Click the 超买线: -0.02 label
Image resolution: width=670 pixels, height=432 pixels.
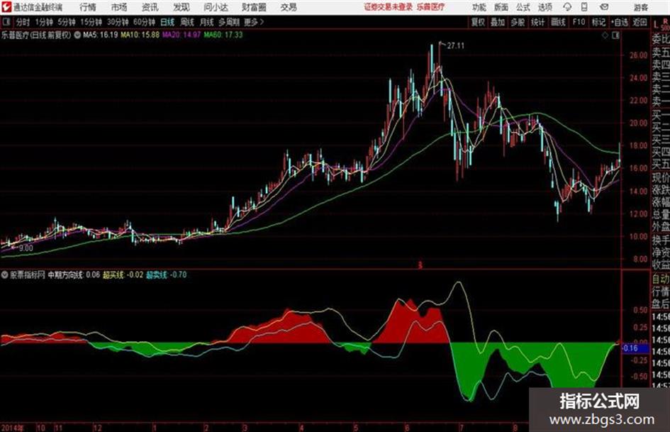pos(123,275)
